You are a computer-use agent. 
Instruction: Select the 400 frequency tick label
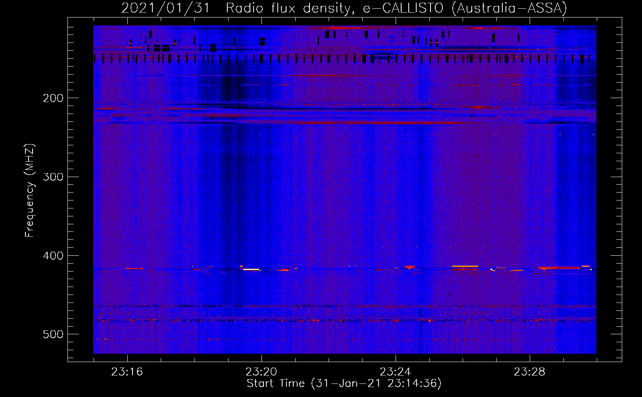point(53,256)
